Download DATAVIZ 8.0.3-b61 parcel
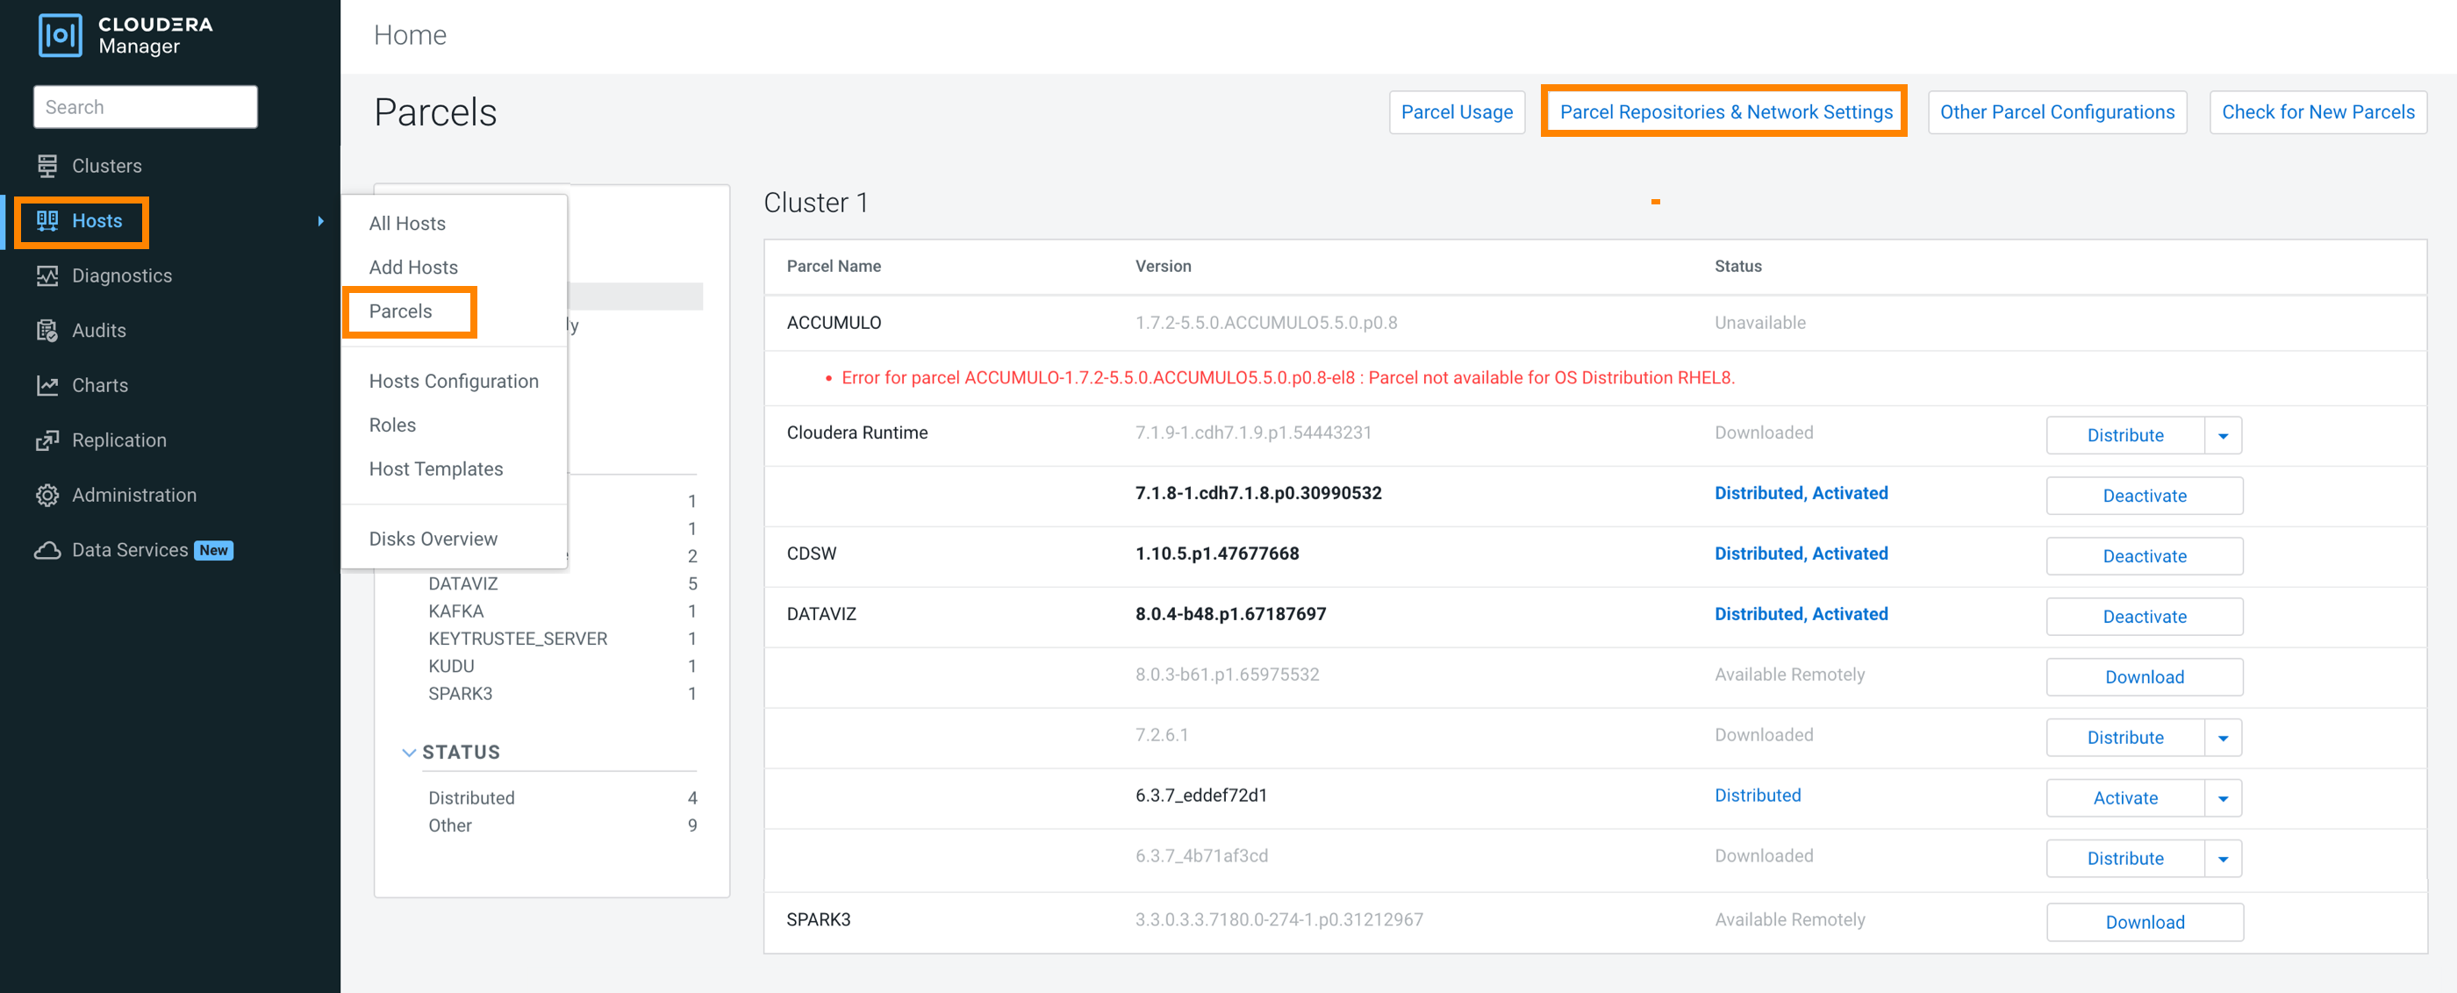 2144,677
